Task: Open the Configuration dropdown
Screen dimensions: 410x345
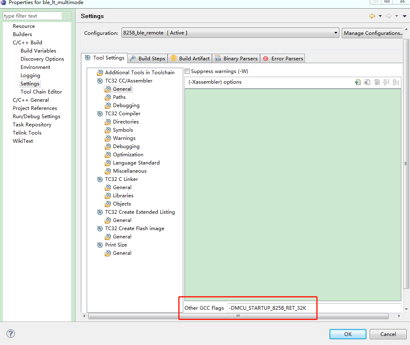Action: tap(336, 33)
